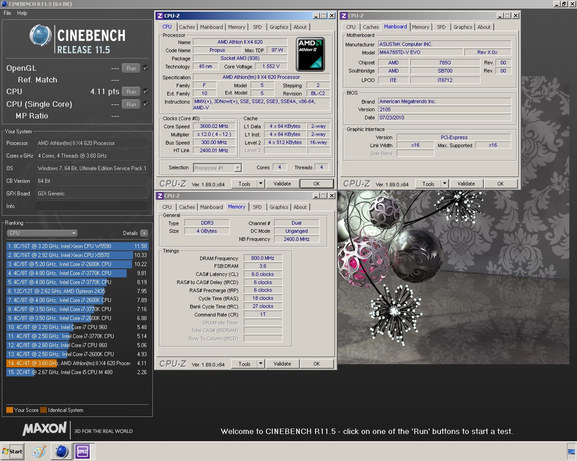Click the AMD Athlon II logo in CPU-Z
The width and height of the screenshot is (577, 461).
[311, 54]
